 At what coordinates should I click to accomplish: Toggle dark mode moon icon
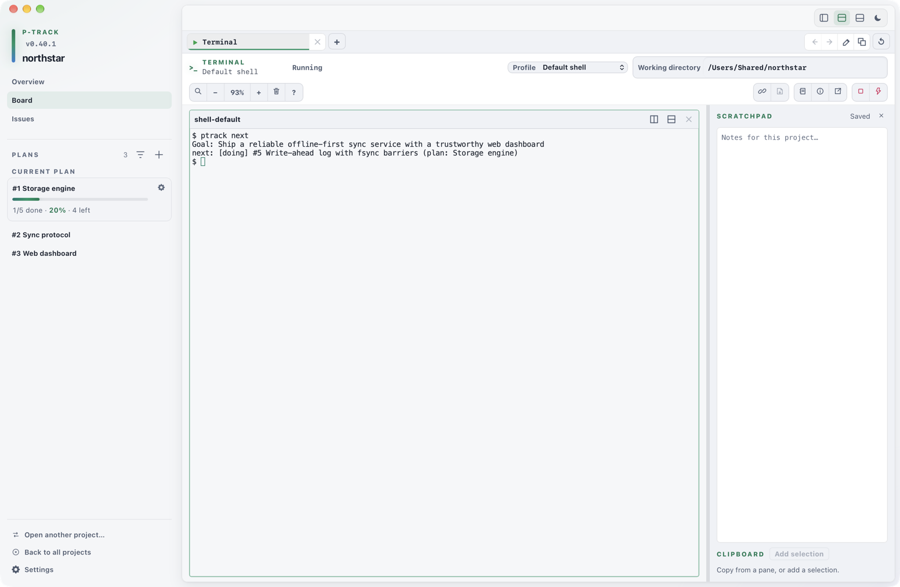(x=878, y=18)
